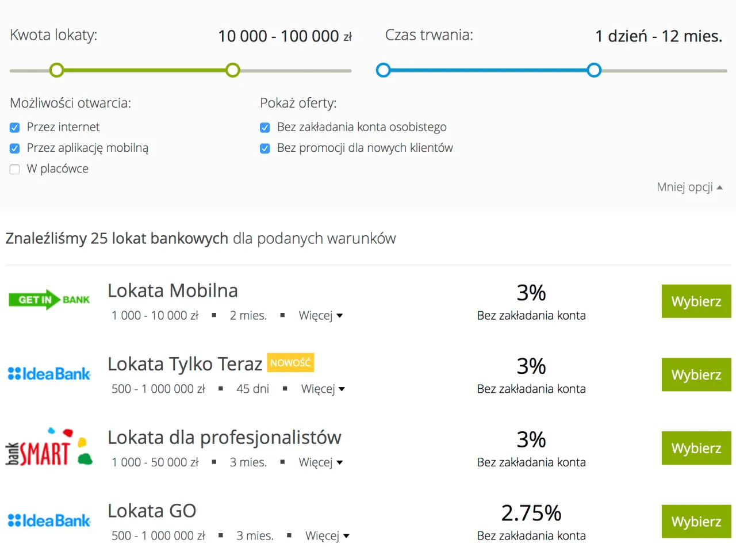Viewport: 736px width, 559px height.
Task: Disable Bez promocji dla nowych klientów
Action: [x=265, y=148]
